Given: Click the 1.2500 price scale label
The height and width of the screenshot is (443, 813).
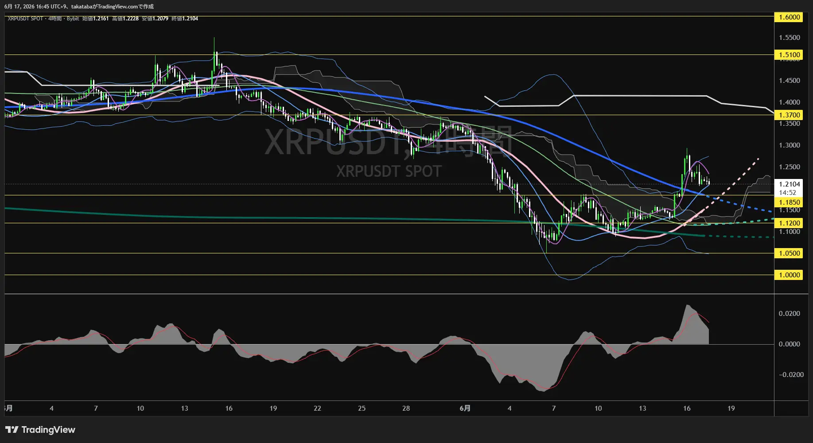Looking at the screenshot, I should click(x=790, y=167).
